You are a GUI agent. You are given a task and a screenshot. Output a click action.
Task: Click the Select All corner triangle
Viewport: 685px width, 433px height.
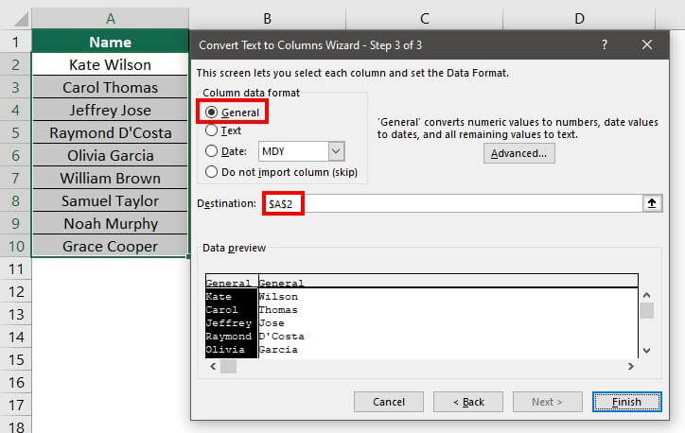[20, 19]
